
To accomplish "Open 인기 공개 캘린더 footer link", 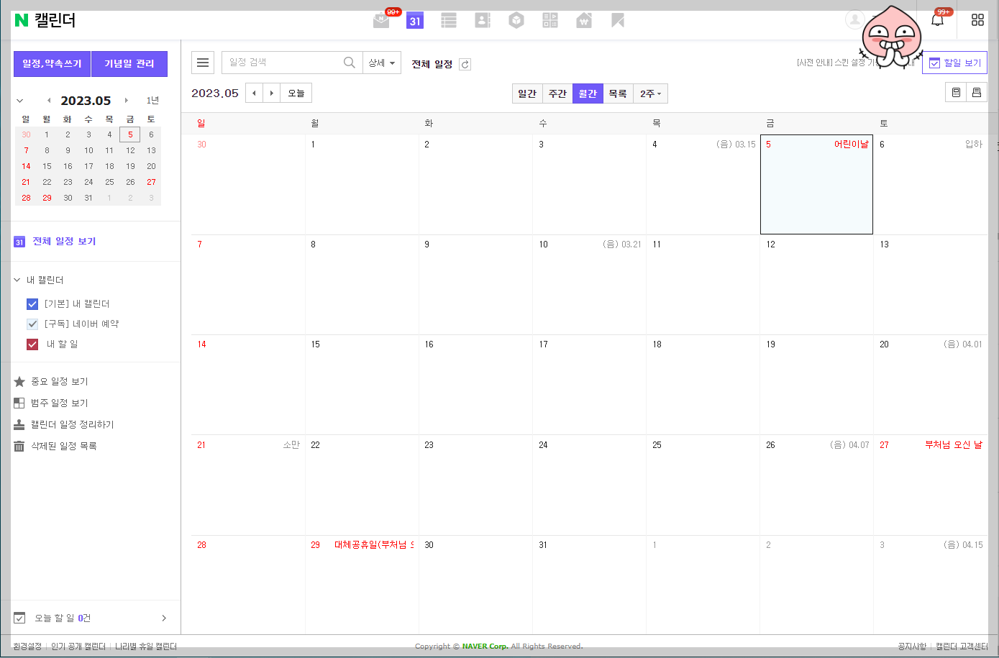I will point(78,646).
